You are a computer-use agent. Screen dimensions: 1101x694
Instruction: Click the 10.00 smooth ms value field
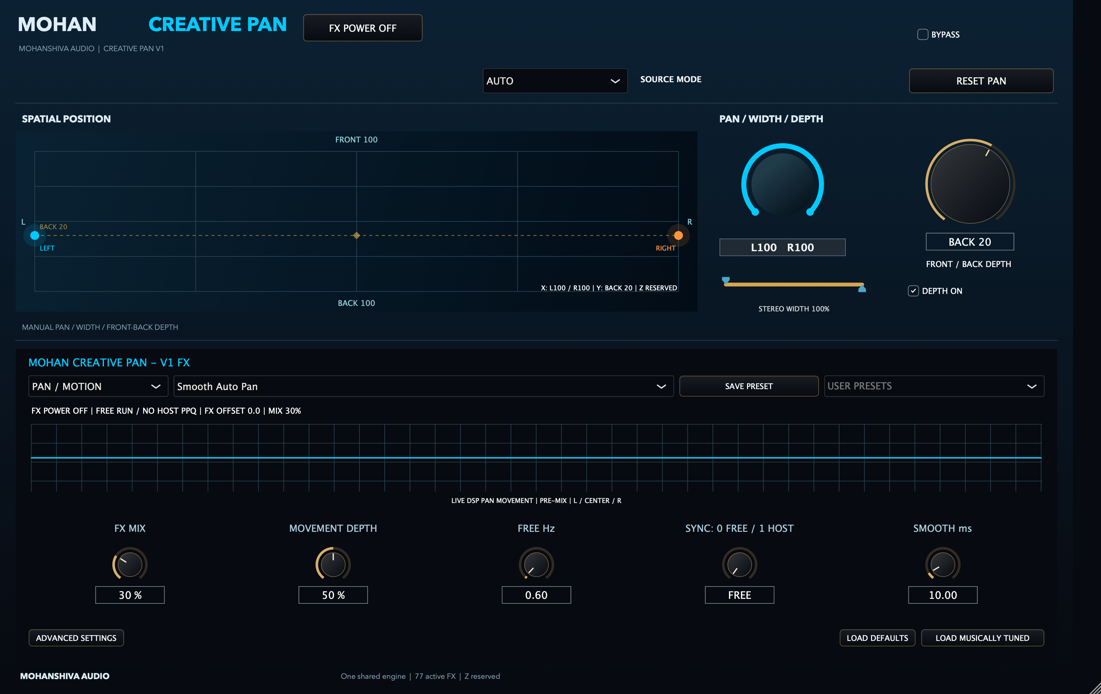pos(943,595)
